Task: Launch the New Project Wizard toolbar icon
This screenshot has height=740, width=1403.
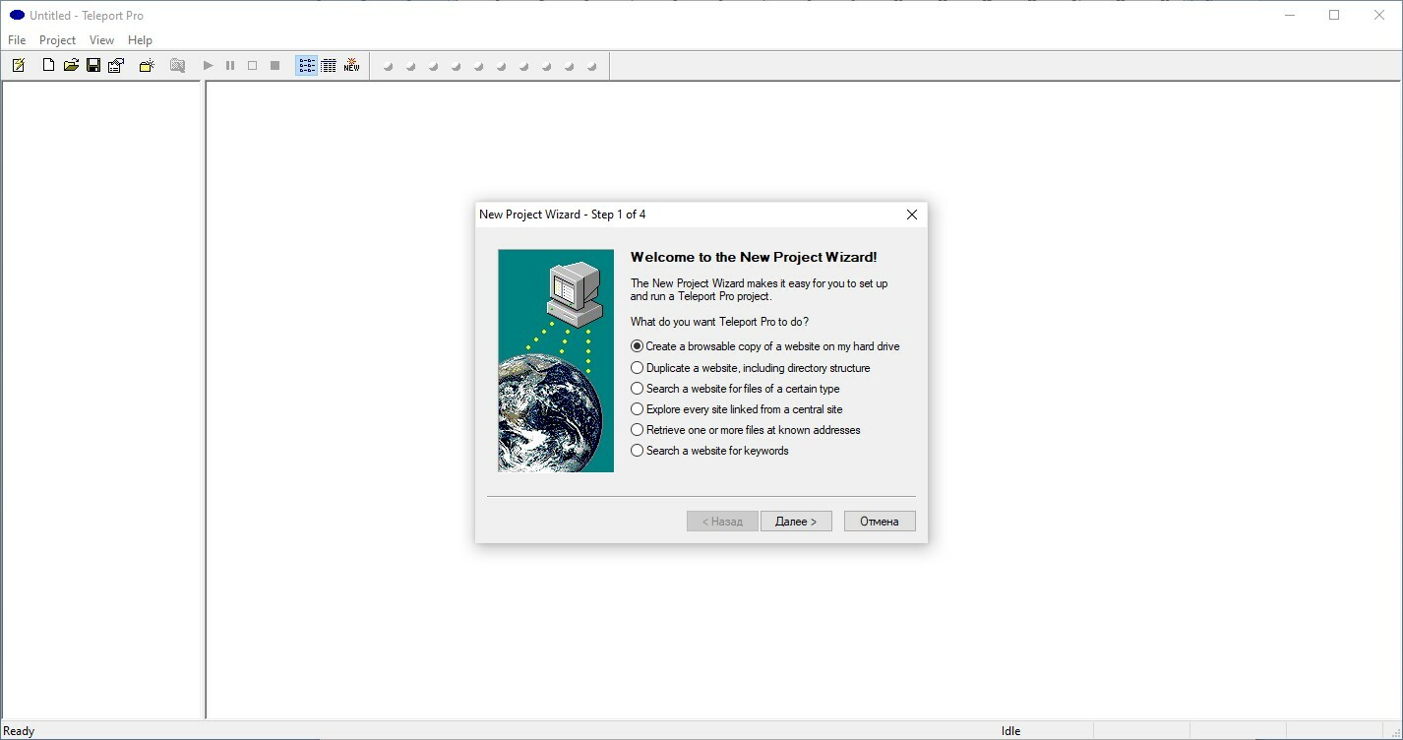Action: pyautogui.click(x=18, y=65)
